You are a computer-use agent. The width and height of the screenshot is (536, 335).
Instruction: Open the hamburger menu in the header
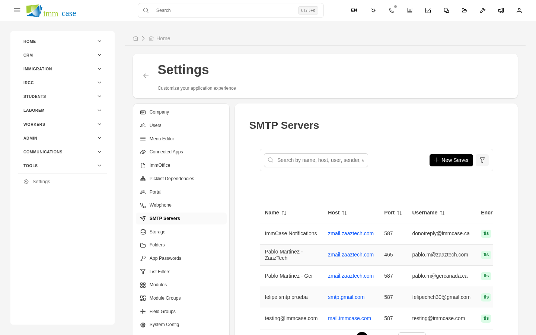17,10
